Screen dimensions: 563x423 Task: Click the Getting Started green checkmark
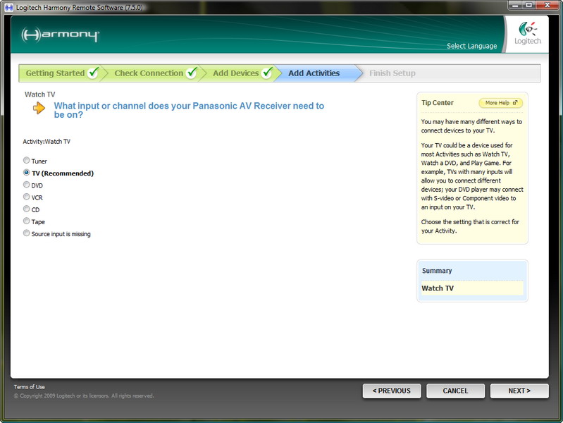[x=93, y=73]
